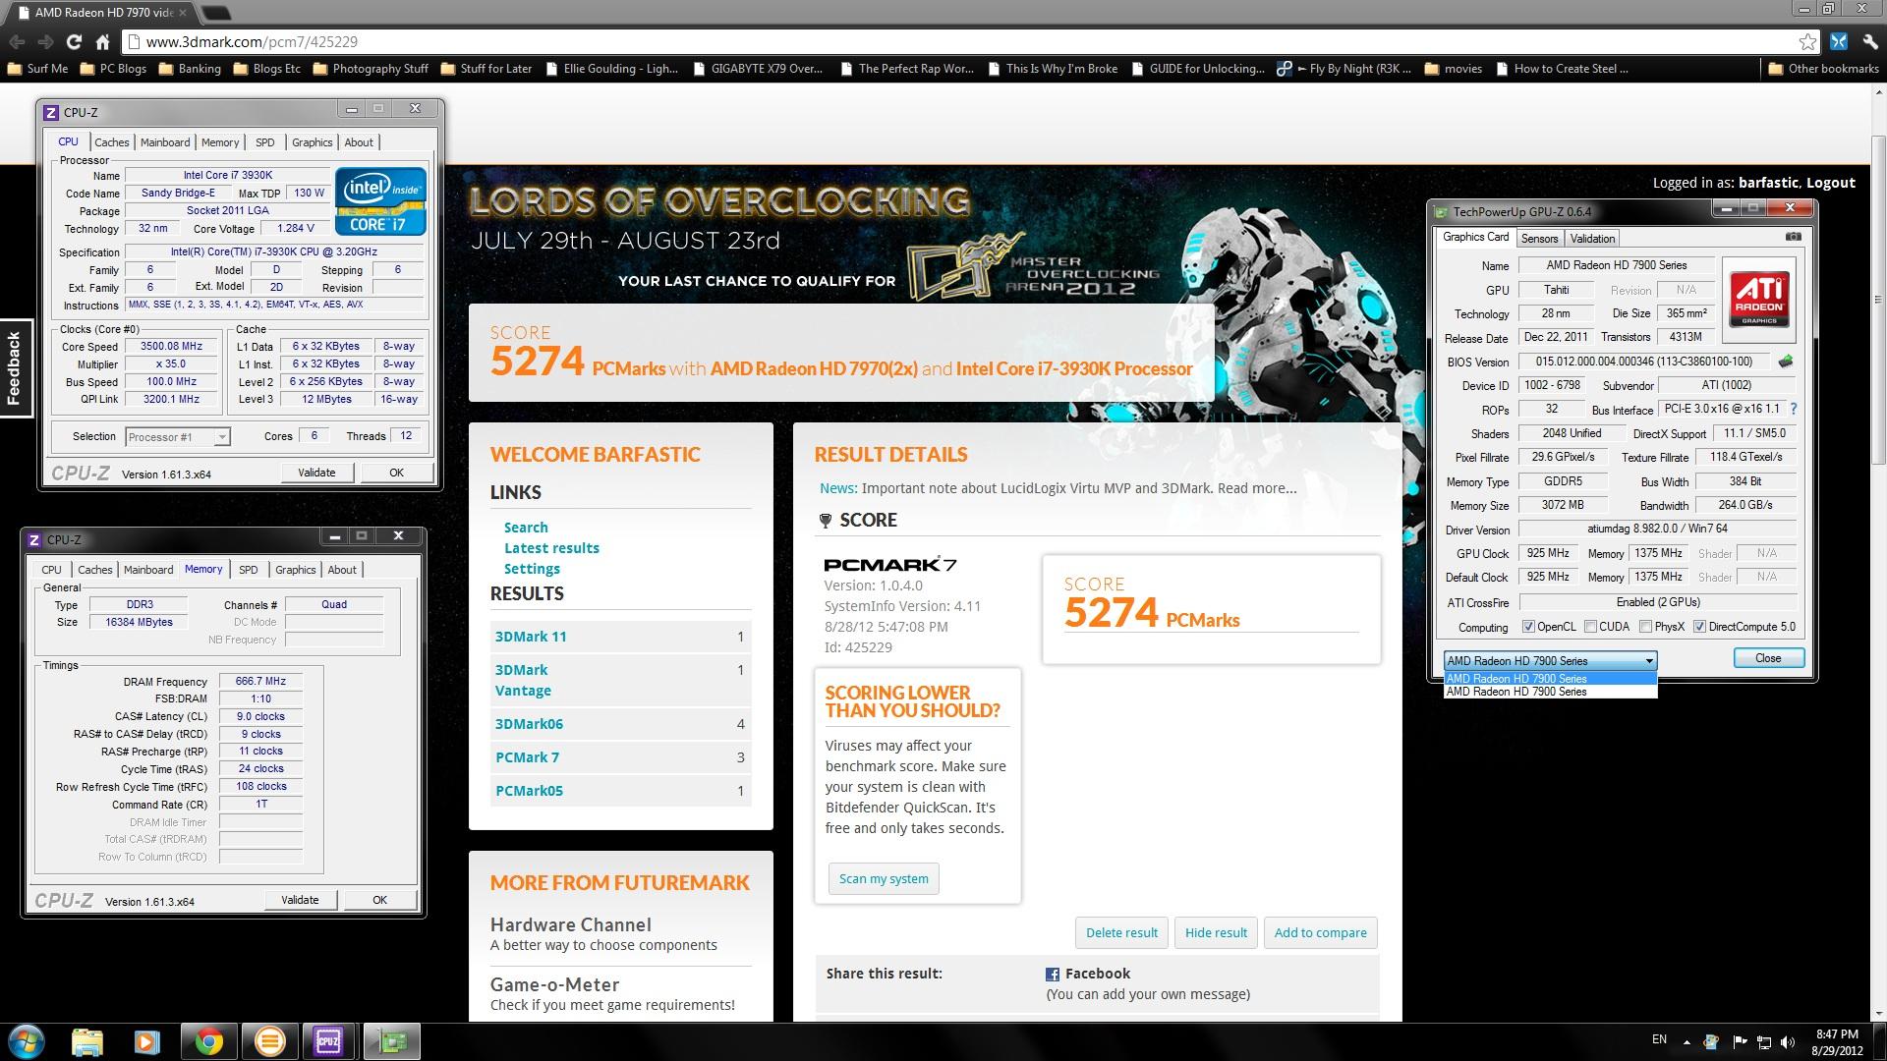The height and width of the screenshot is (1061, 1887).
Task: Expand the Photography Stuff bookmark folder
Action: point(371,69)
